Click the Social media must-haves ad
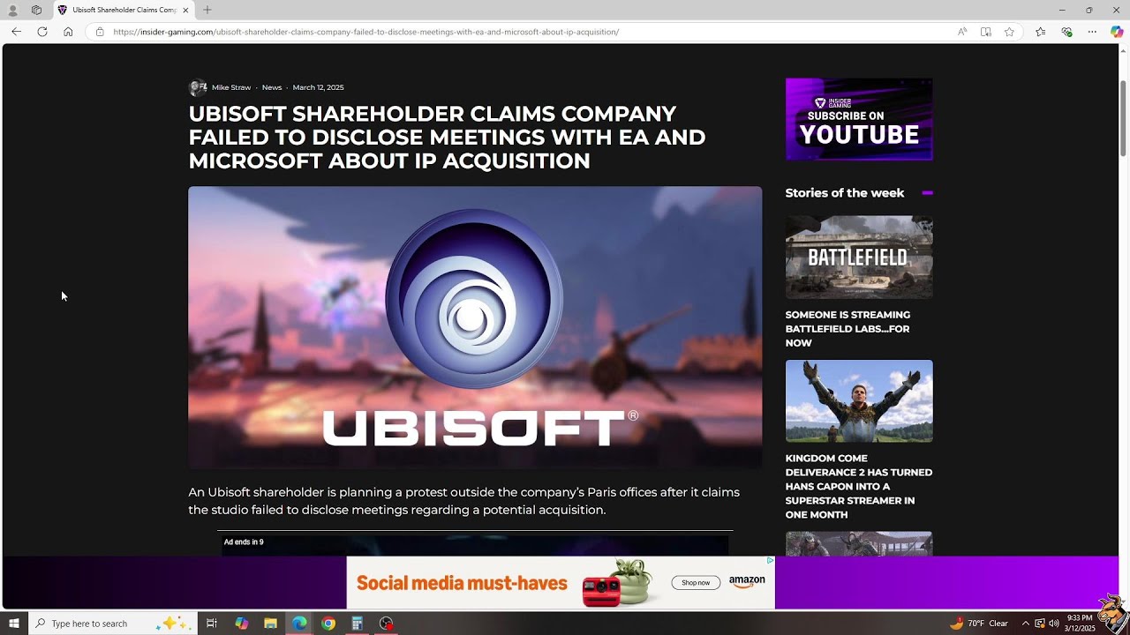1130x635 pixels. coord(462,583)
